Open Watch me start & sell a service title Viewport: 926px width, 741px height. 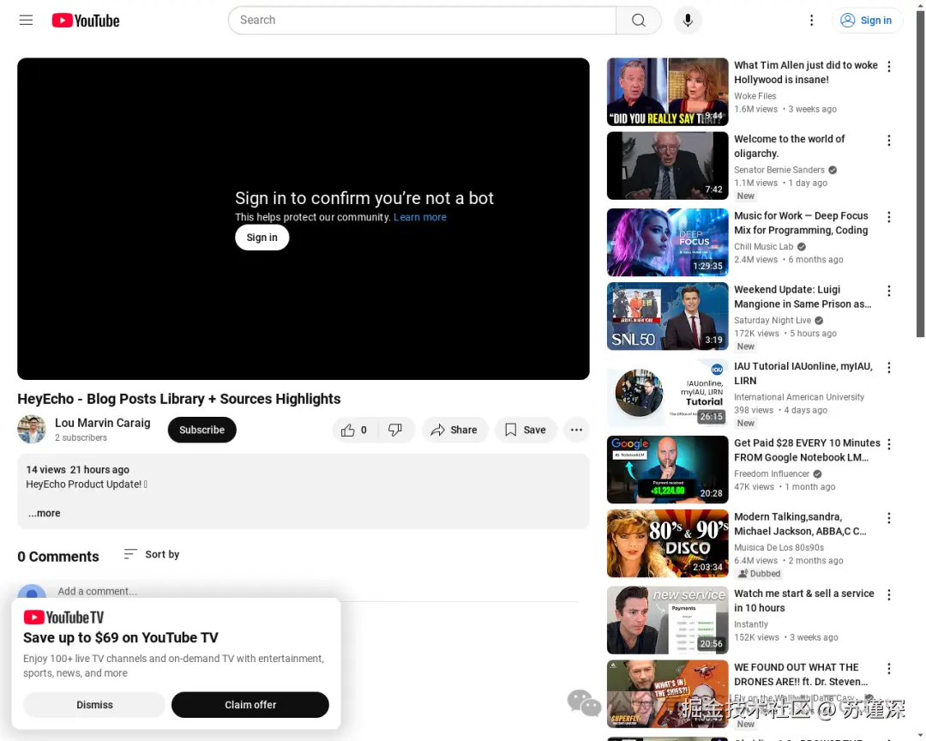[x=803, y=600]
